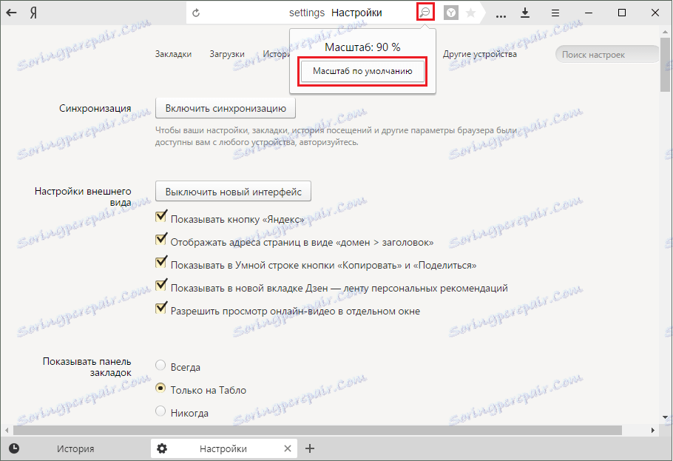Toggle Отображать адреса страниц «домен > заголовок»

tap(161, 239)
